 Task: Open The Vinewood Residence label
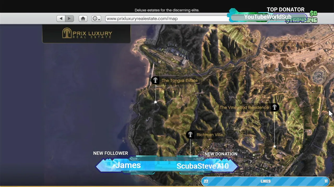point(244,108)
